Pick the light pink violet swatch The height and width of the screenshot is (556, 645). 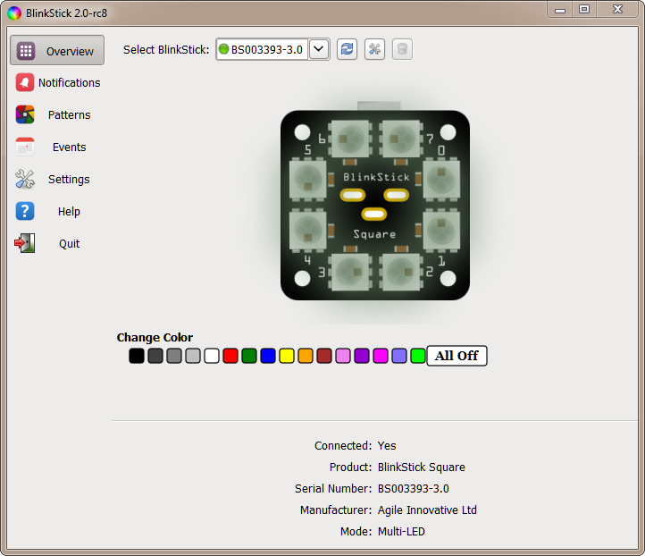point(343,356)
